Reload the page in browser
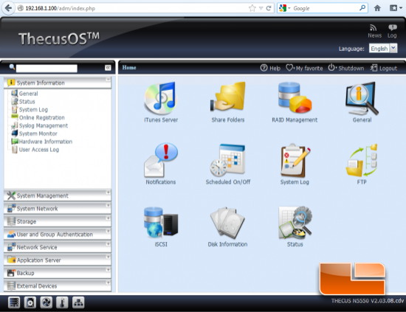 (x=269, y=8)
